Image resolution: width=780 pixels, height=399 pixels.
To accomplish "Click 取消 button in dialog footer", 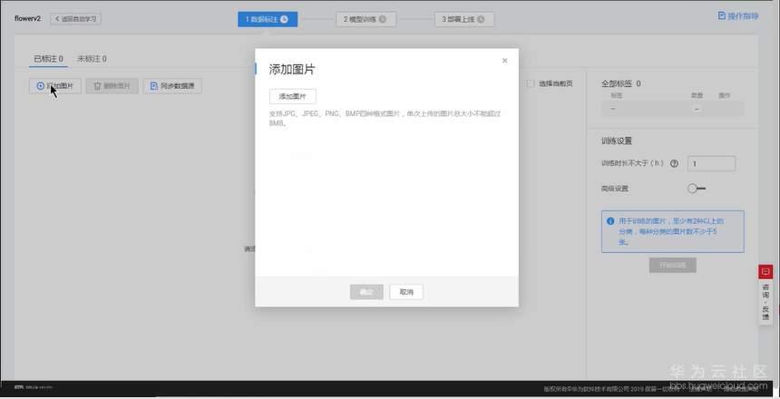I will click(x=406, y=292).
